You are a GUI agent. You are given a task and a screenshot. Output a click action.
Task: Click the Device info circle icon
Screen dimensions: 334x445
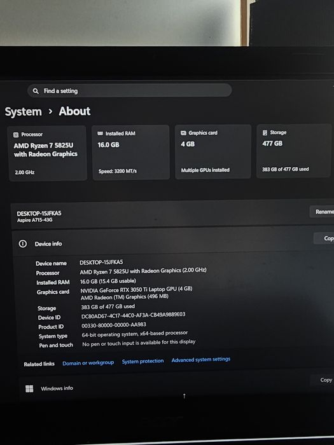pos(23,243)
